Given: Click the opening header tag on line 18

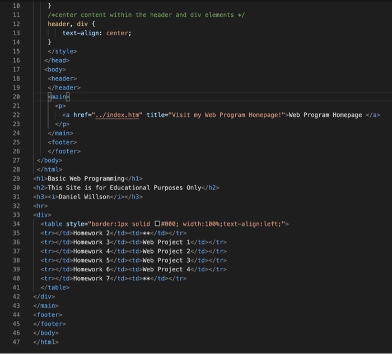Looking at the screenshot, I should [x=62, y=78].
